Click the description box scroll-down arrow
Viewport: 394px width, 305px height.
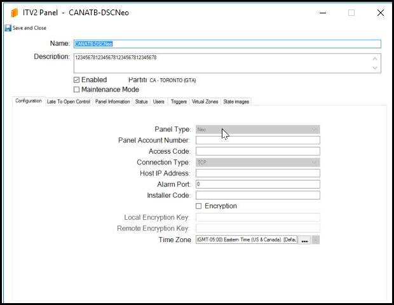coord(376,67)
